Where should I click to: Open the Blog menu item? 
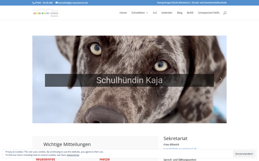pos(180,12)
